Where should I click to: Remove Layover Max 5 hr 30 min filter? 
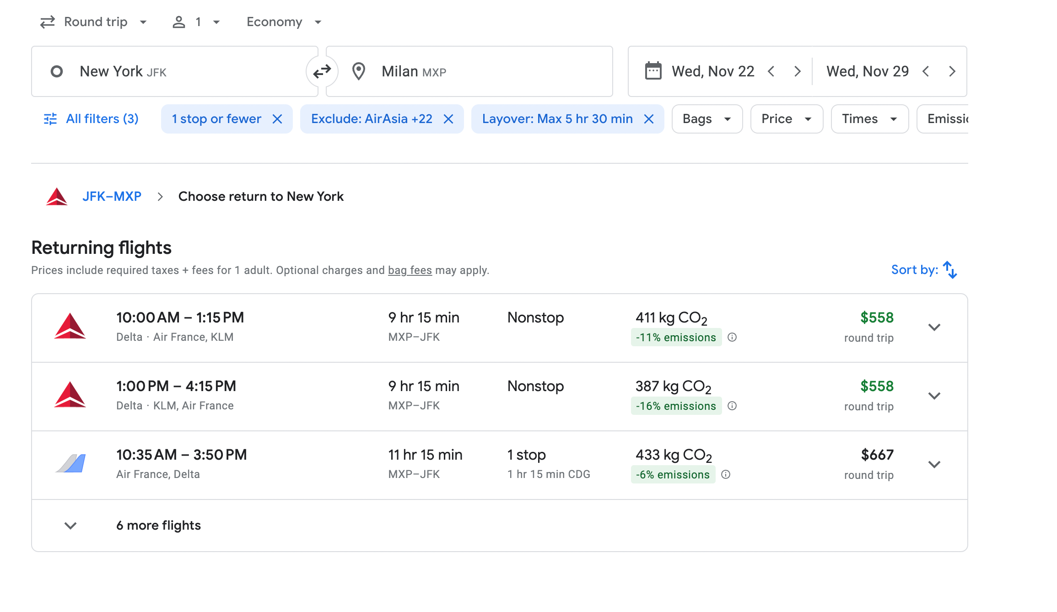coord(649,119)
